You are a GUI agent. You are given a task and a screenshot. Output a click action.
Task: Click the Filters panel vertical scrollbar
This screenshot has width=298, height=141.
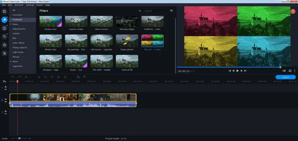[175, 45]
